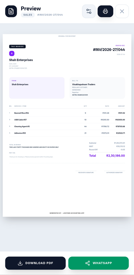Click the thank you payment note

pyautogui.click(x=31, y=157)
